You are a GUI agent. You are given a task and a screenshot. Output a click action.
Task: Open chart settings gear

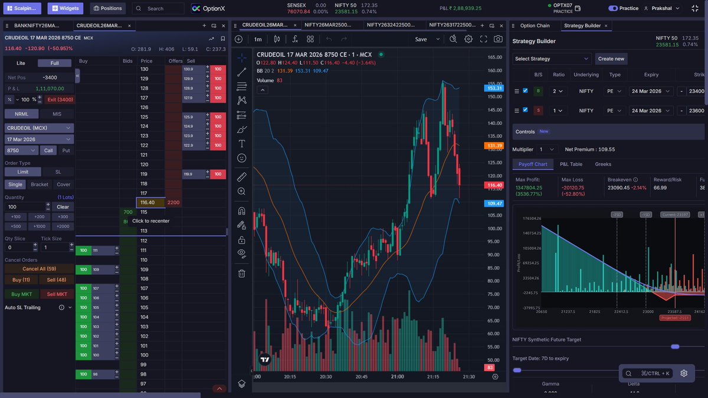point(468,39)
